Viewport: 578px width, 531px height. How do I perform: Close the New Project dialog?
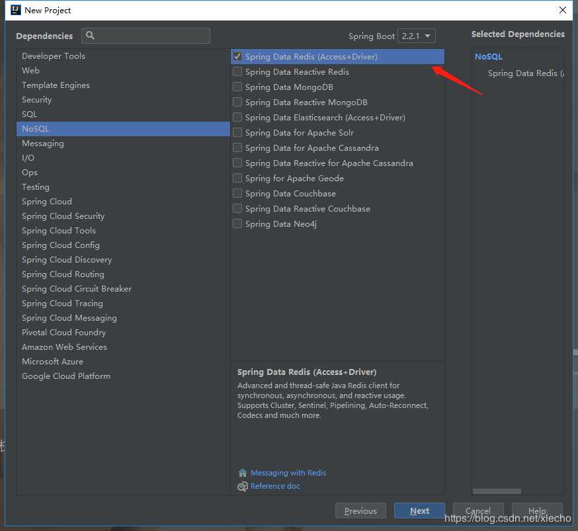563,10
